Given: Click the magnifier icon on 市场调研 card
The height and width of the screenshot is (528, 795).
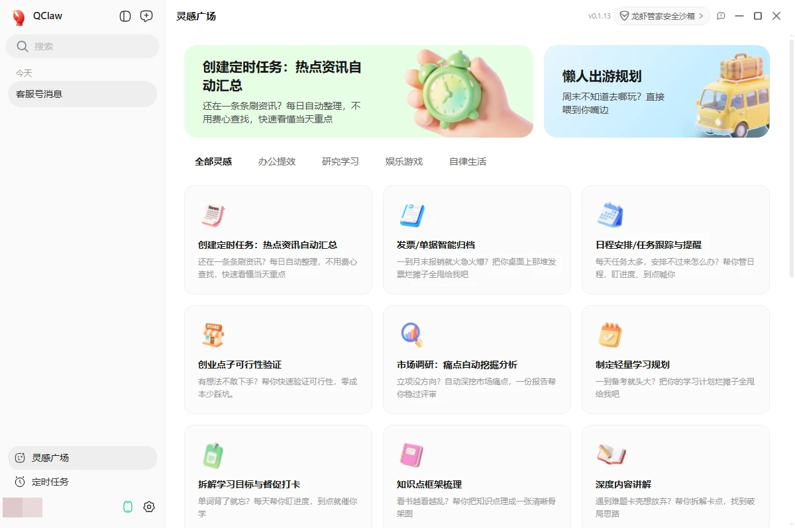Looking at the screenshot, I should pyautogui.click(x=411, y=334).
